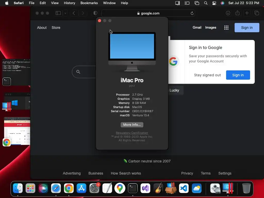
Task: Click the Siri icon in the menu bar
Action: [x=222, y=3]
